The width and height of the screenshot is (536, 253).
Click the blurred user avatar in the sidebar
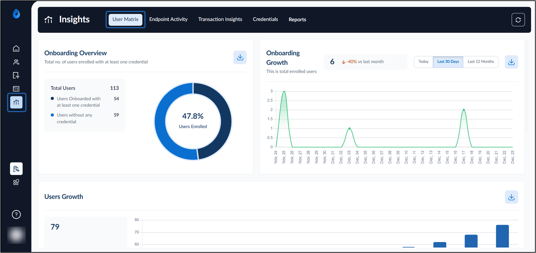(x=16, y=235)
